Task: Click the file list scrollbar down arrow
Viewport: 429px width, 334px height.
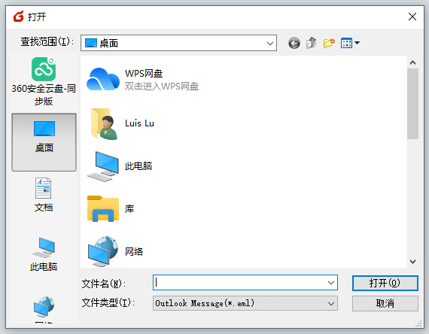Action: pyautogui.click(x=412, y=262)
